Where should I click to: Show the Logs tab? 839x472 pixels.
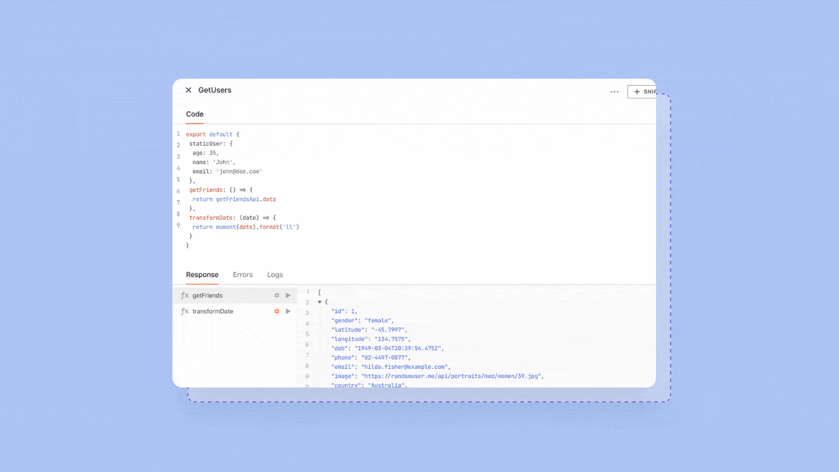(275, 274)
